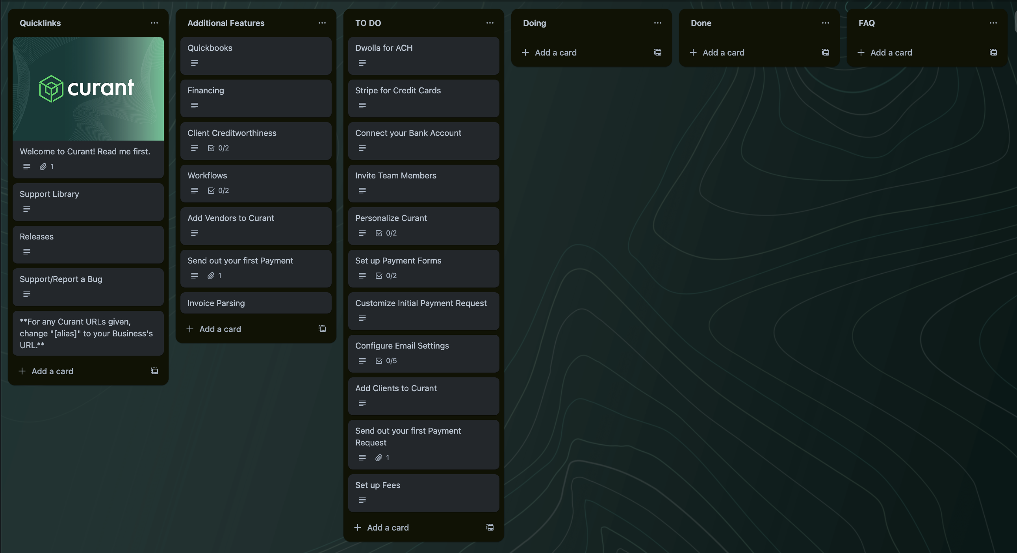Viewport: 1017px width, 553px height.
Task: Open the Done list actions menu
Action: pos(825,23)
